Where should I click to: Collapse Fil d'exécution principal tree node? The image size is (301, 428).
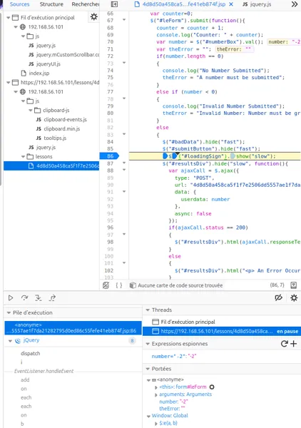(x=9, y=17)
